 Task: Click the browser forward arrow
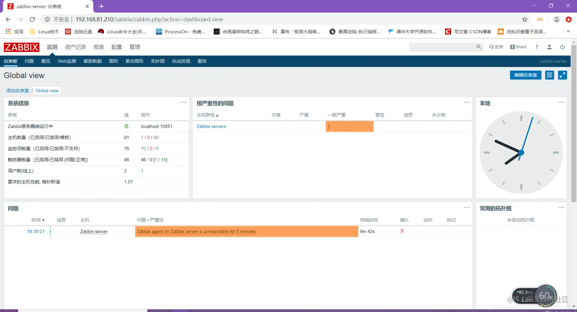pos(20,19)
